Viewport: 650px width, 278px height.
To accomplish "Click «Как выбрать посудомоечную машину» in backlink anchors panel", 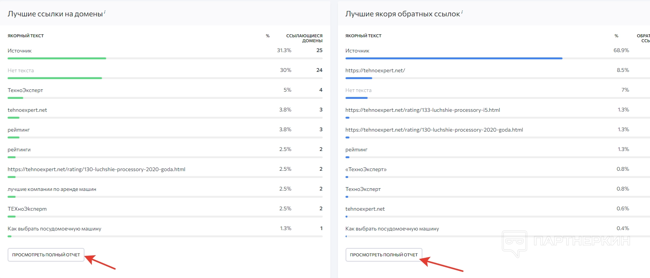I will [x=392, y=229].
